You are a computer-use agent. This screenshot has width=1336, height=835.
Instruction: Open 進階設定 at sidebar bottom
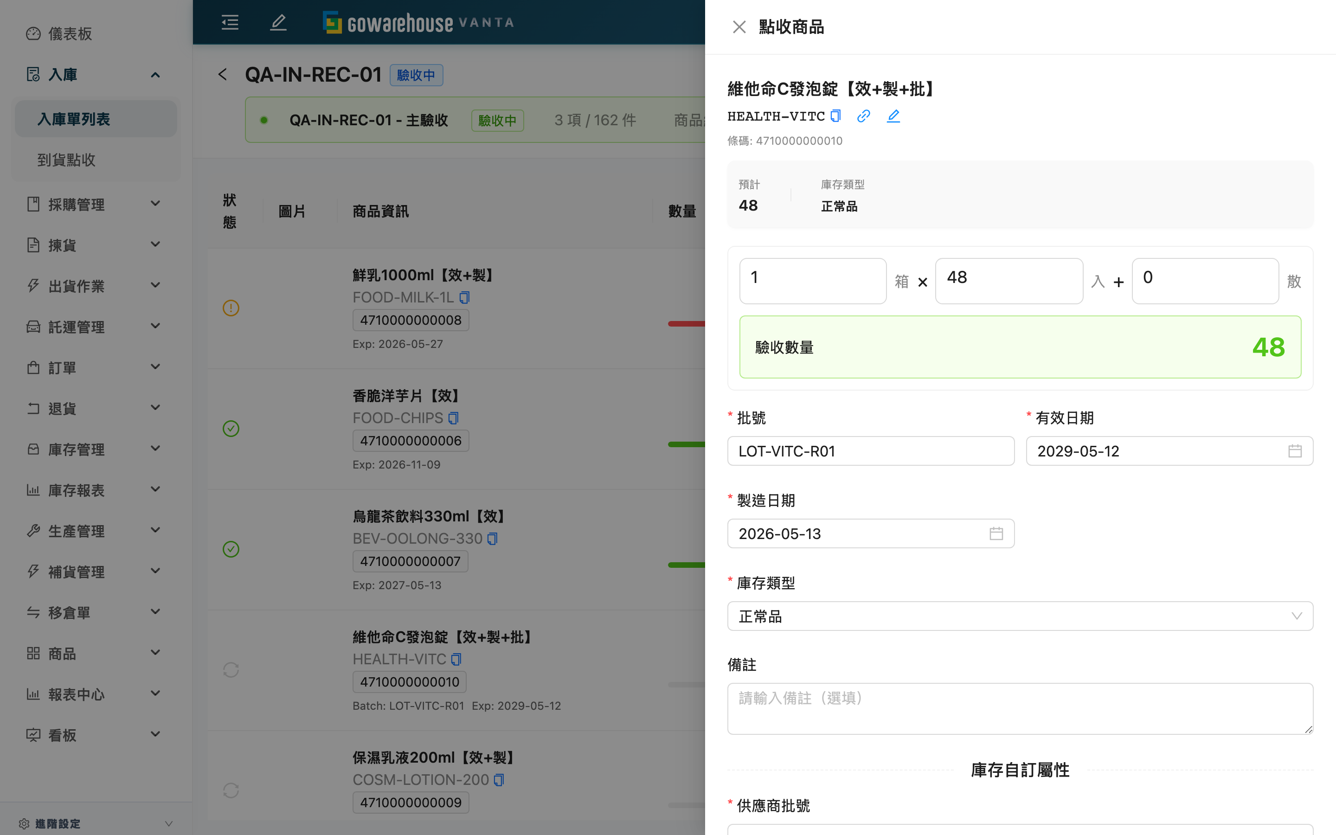click(x=96, y=823)
